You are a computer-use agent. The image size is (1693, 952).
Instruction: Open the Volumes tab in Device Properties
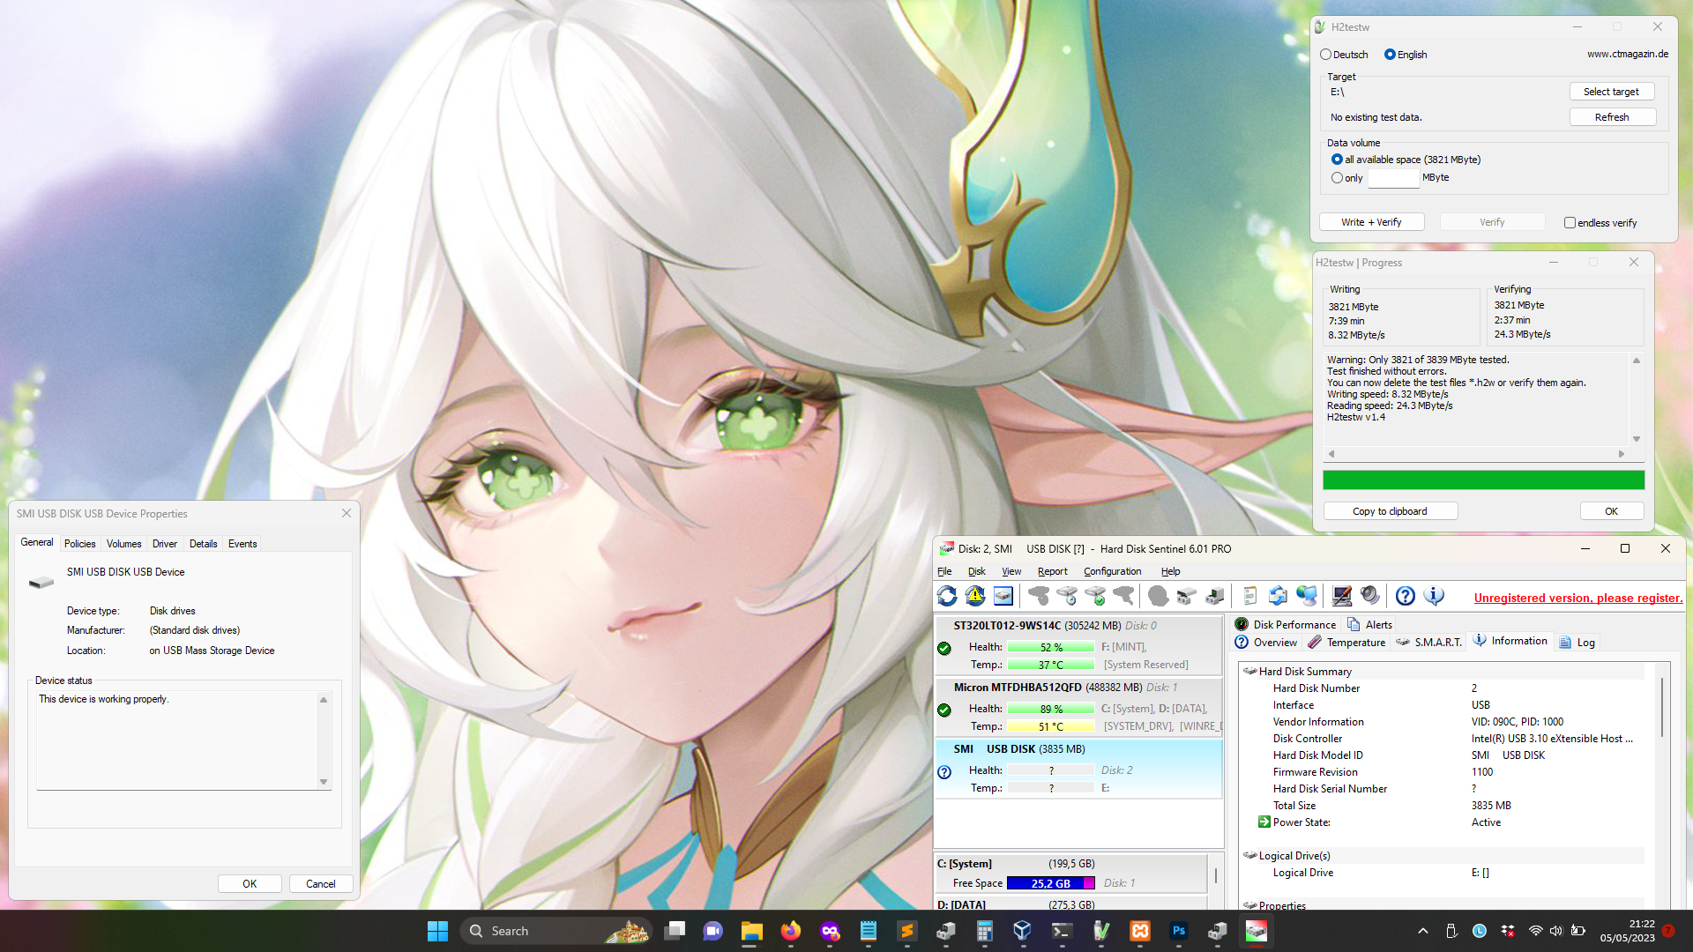click(x=123, y=544)
